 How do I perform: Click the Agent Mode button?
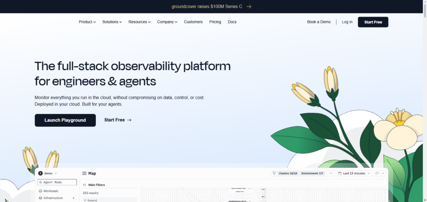pos(57,182)
